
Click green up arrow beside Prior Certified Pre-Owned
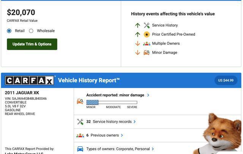[137, 34]
